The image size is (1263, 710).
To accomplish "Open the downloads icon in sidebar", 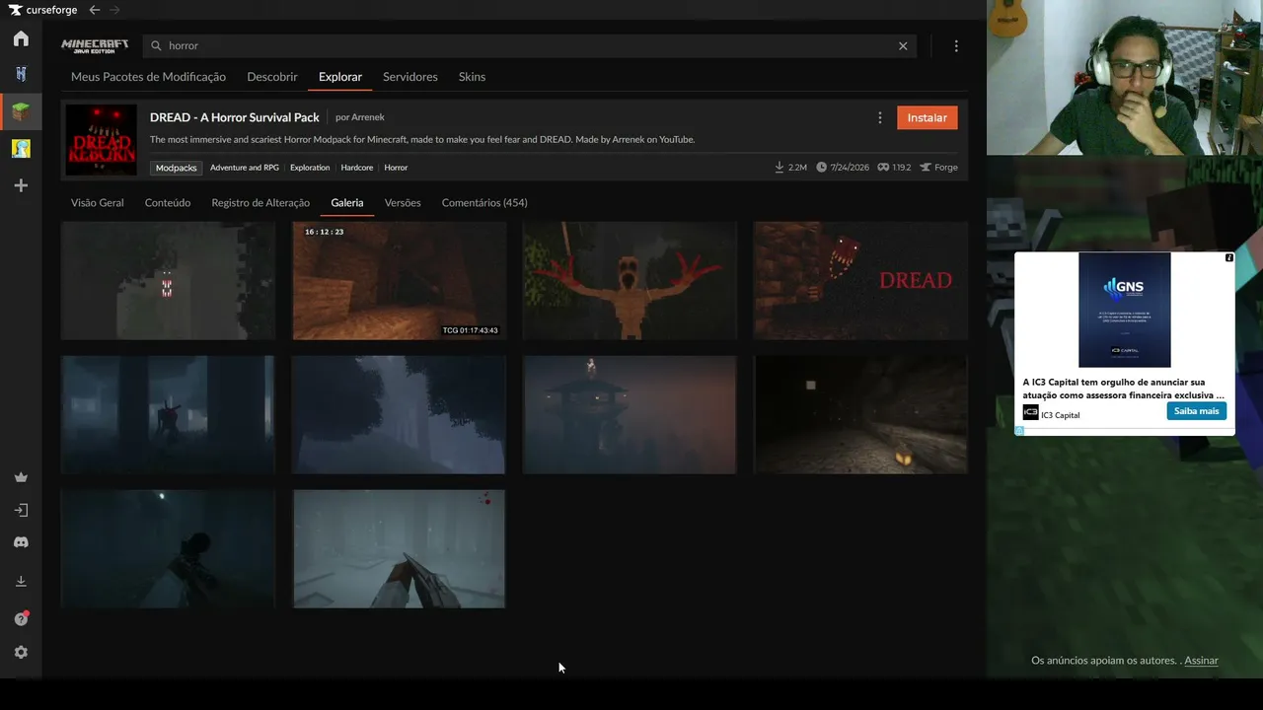I will [x=21, y=582].
